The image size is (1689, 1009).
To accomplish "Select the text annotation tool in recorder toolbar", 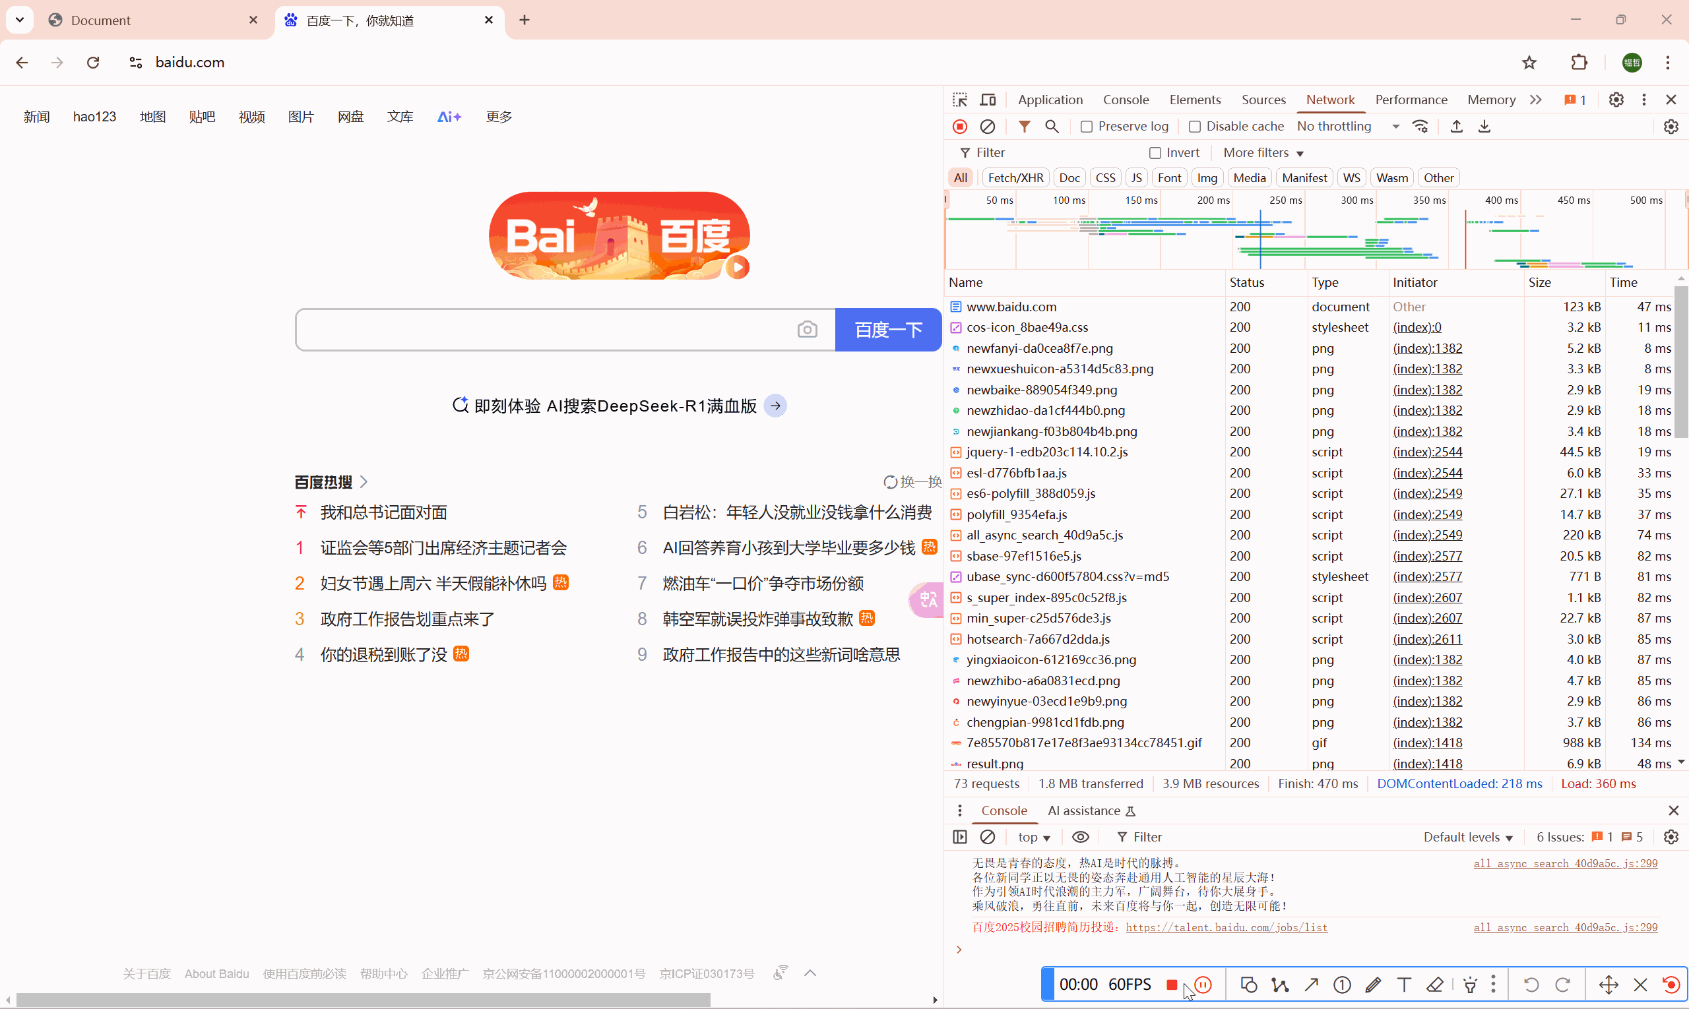I will [1404, 985].
